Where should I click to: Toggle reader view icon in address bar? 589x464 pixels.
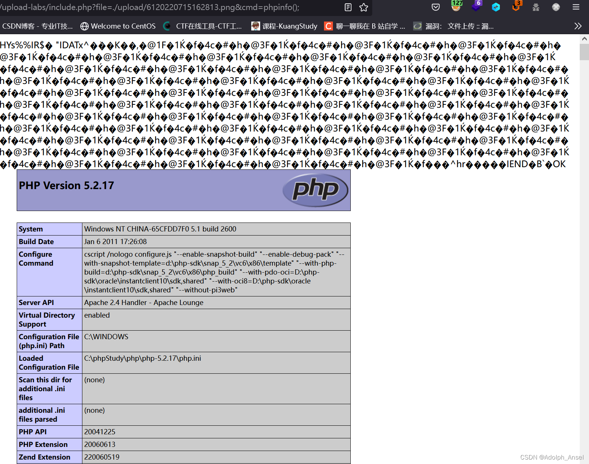348,7
